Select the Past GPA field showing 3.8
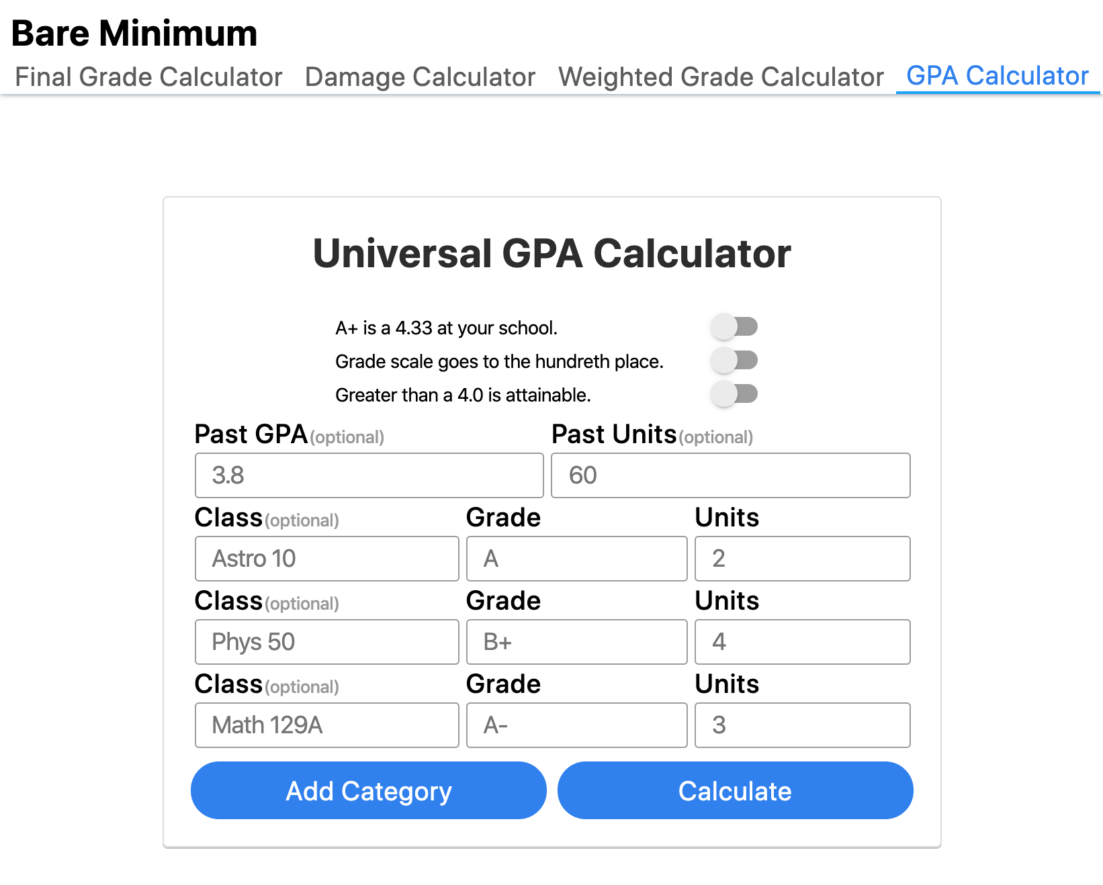The width and height of the screenshot is (1103, 885). (x=368, y=475)
